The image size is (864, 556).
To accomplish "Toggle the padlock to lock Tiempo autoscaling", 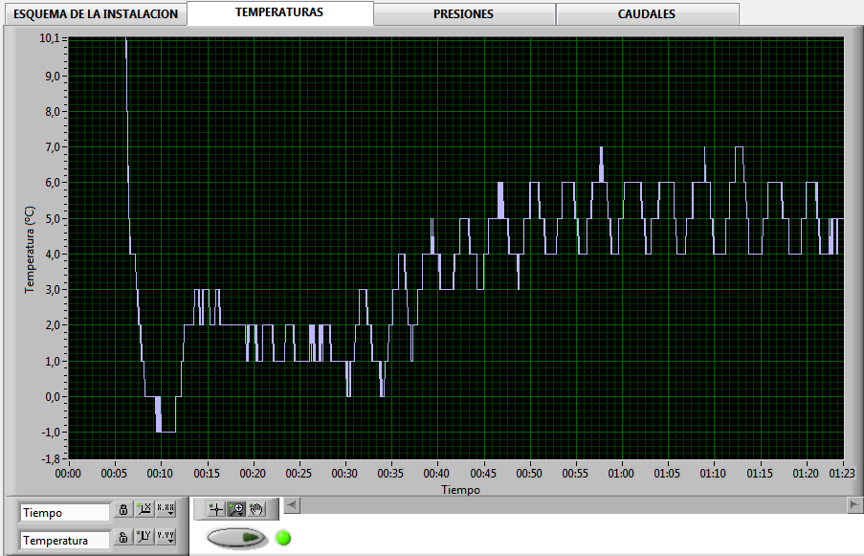I will pos(122,508).
